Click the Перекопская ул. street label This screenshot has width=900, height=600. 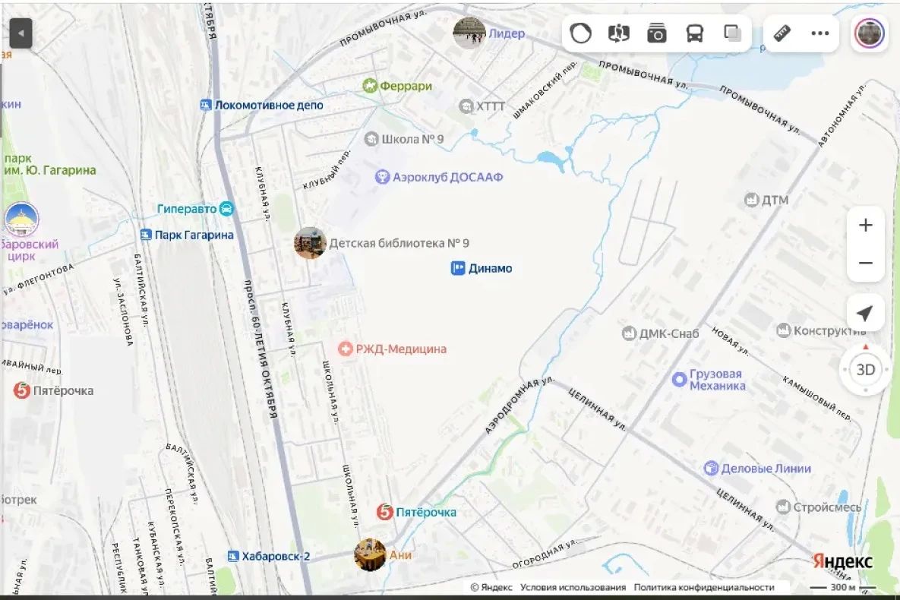click(x=173, y=526)
